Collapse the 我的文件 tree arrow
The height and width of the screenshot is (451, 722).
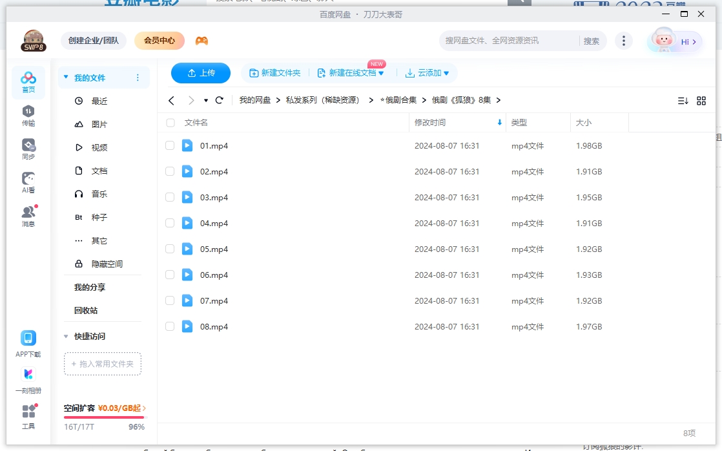click(66, 77)
